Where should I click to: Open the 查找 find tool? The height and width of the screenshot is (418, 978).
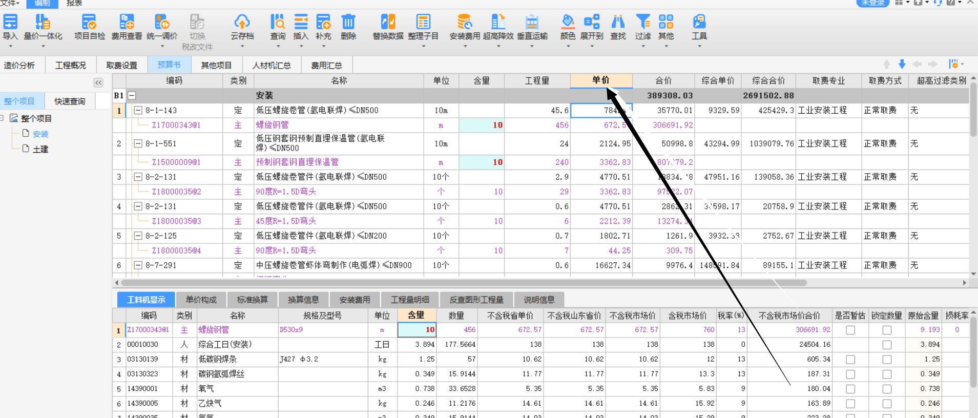click(x=618, y=23)
